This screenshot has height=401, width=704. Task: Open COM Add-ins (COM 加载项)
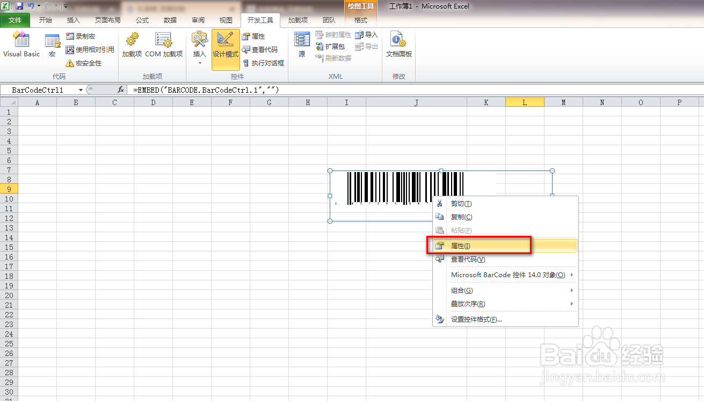164,45
